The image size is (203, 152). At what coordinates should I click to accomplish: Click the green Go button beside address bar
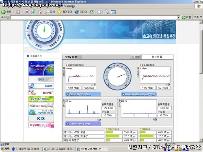coord(186,17)
